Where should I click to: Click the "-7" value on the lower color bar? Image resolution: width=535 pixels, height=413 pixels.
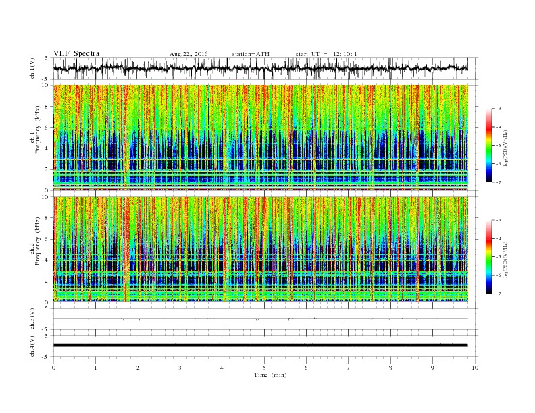499,294
